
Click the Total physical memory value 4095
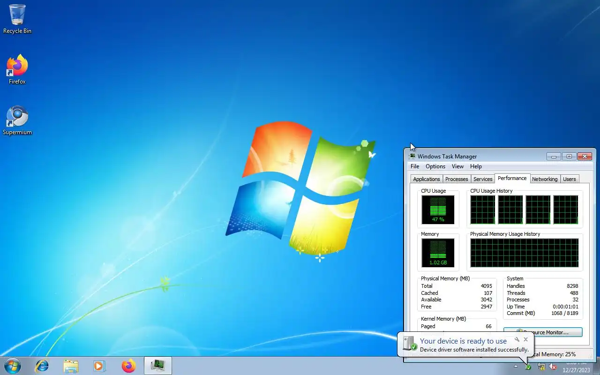coord(486,286)
